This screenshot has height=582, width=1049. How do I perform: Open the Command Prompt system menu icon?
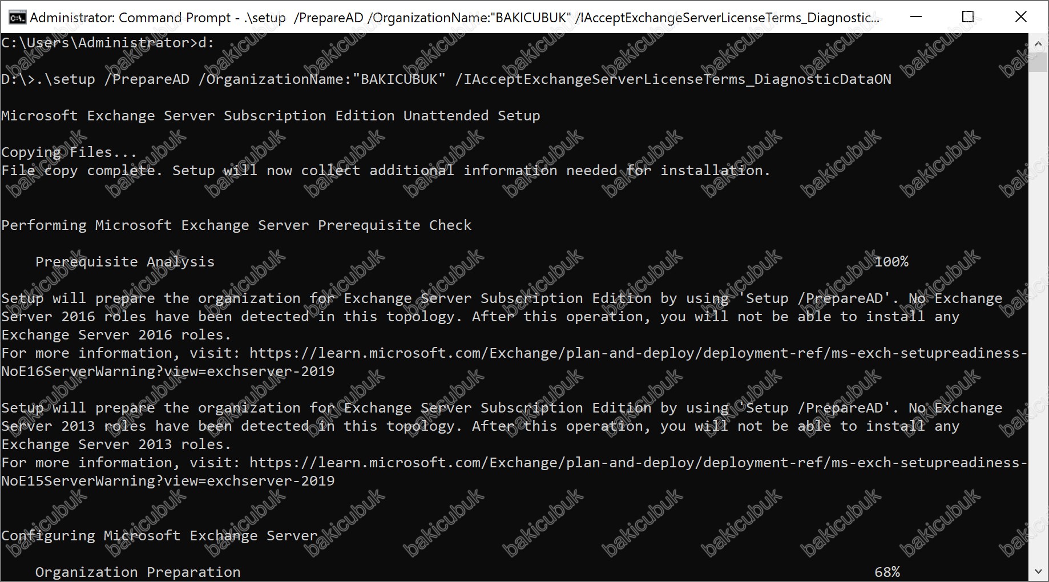coord(17,17)
